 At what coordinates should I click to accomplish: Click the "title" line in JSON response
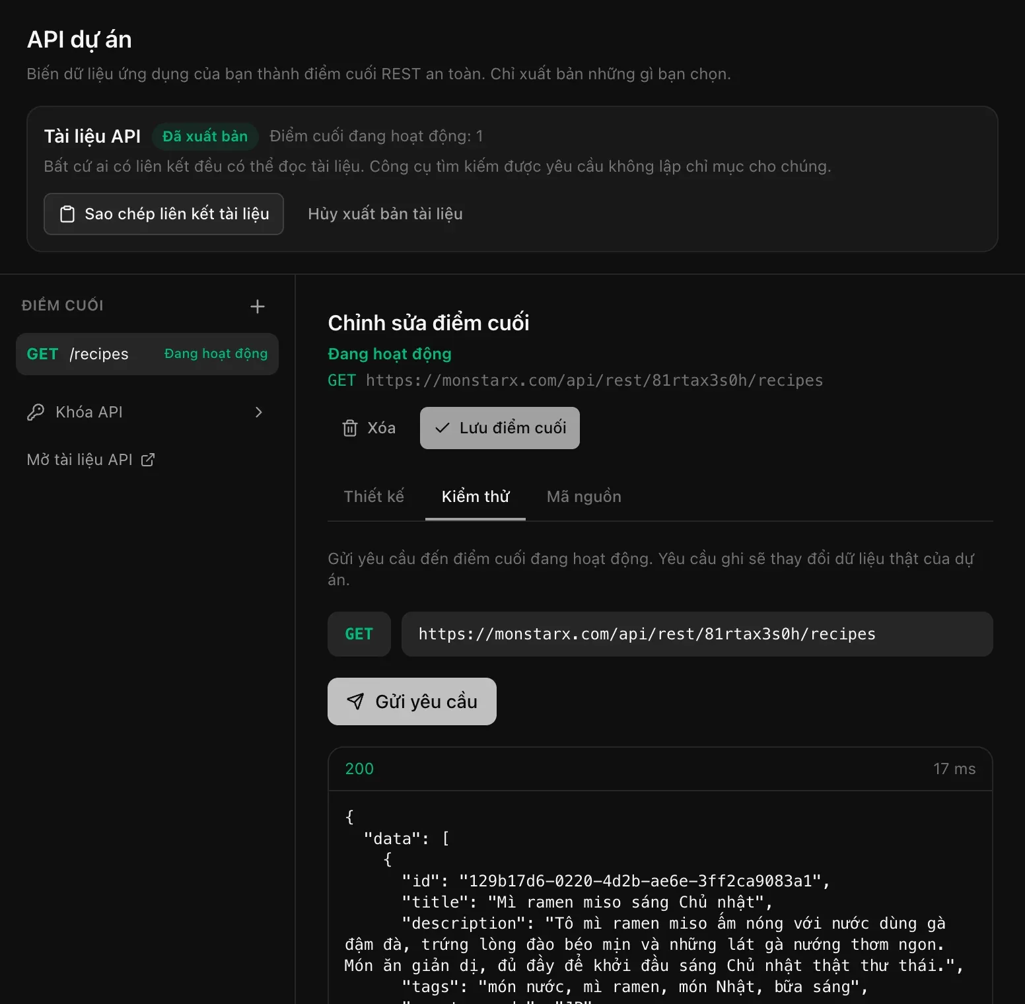(587, 902)
